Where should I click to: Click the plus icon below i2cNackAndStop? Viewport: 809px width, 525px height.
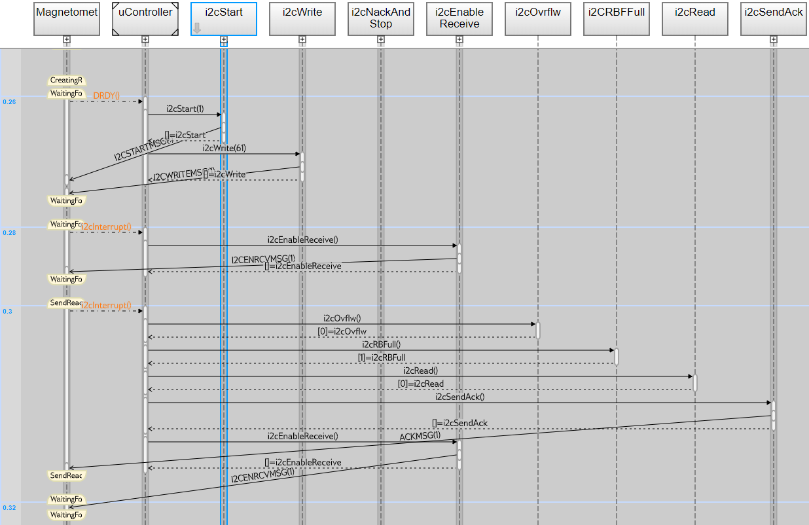pyautogui.click(x=380, y=40)
